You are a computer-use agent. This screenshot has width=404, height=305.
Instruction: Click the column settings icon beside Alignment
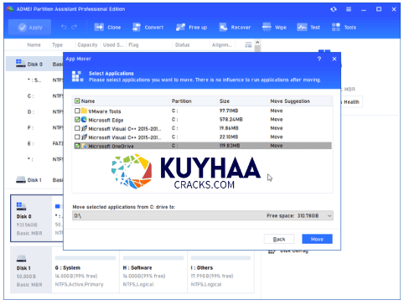coord(248,44)
